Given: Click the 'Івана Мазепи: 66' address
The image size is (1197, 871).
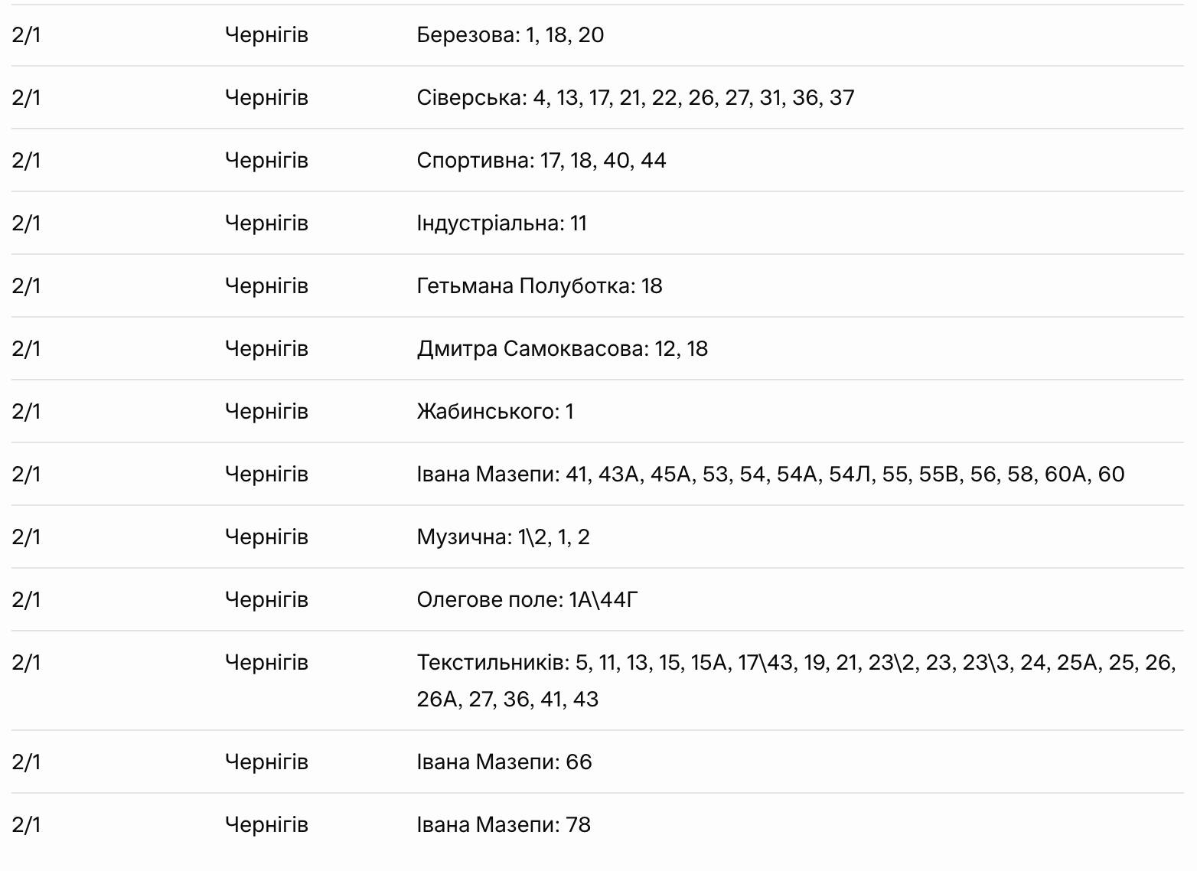Looking at the screenshot, I should click(x=504, y=762).
